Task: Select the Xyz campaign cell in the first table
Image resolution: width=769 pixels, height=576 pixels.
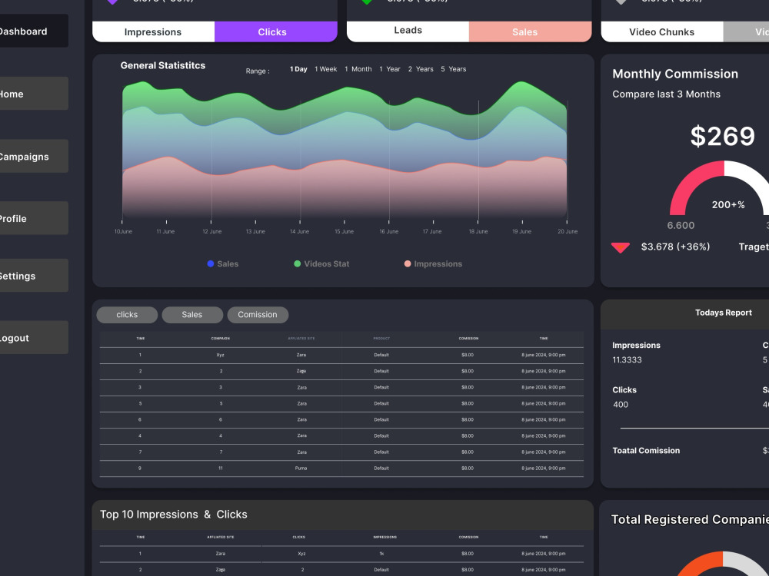Action: click(x=220, y=355)
